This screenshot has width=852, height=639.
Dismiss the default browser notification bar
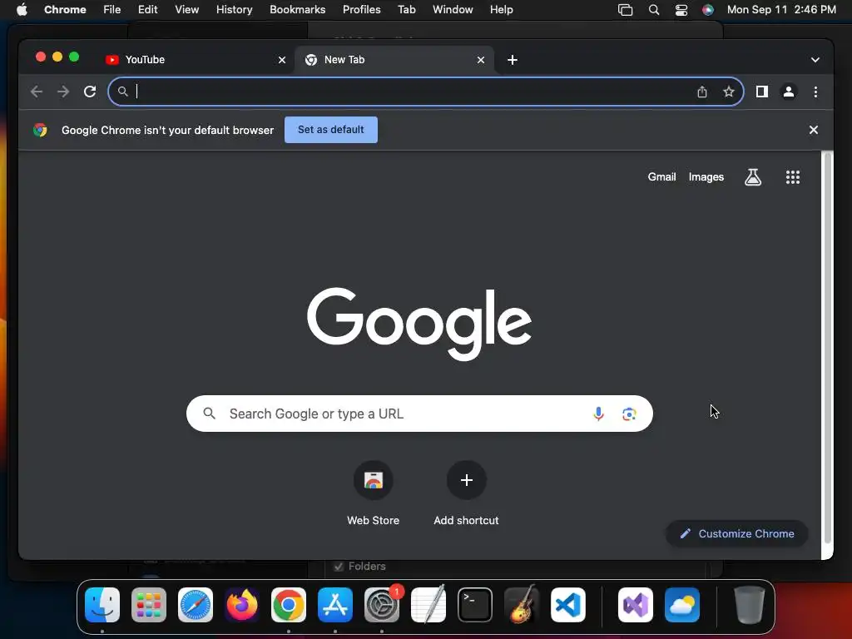coord(814,130)
